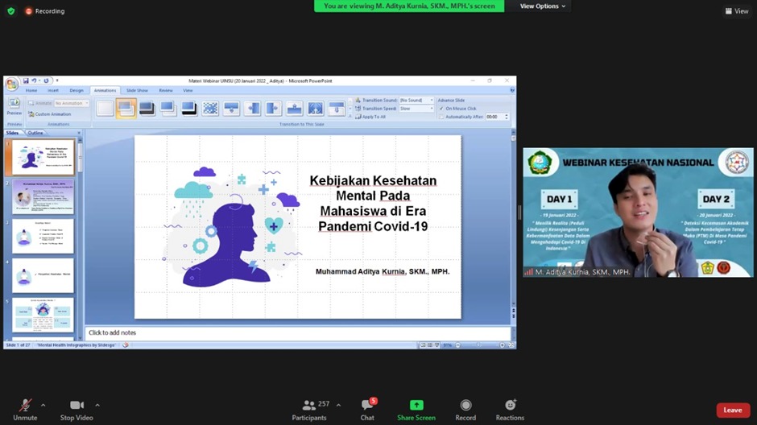This screenshot has width=757, height=425.
Task: Choose the dissolve checkered transition effect
Action: tap(210, 109)
